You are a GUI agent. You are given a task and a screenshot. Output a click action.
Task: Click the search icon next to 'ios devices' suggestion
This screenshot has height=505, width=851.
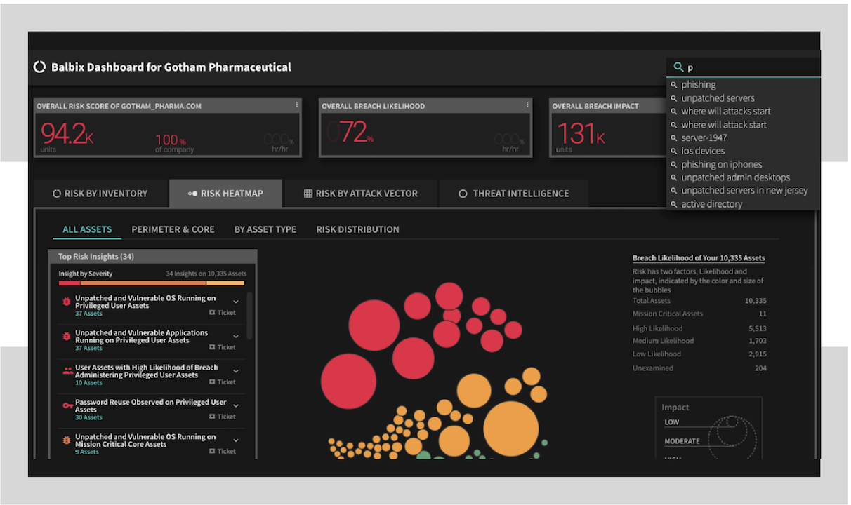pos(674,151)
